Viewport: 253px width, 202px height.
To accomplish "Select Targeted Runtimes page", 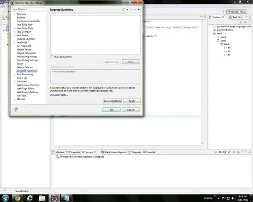I will [x=27, y=71].
